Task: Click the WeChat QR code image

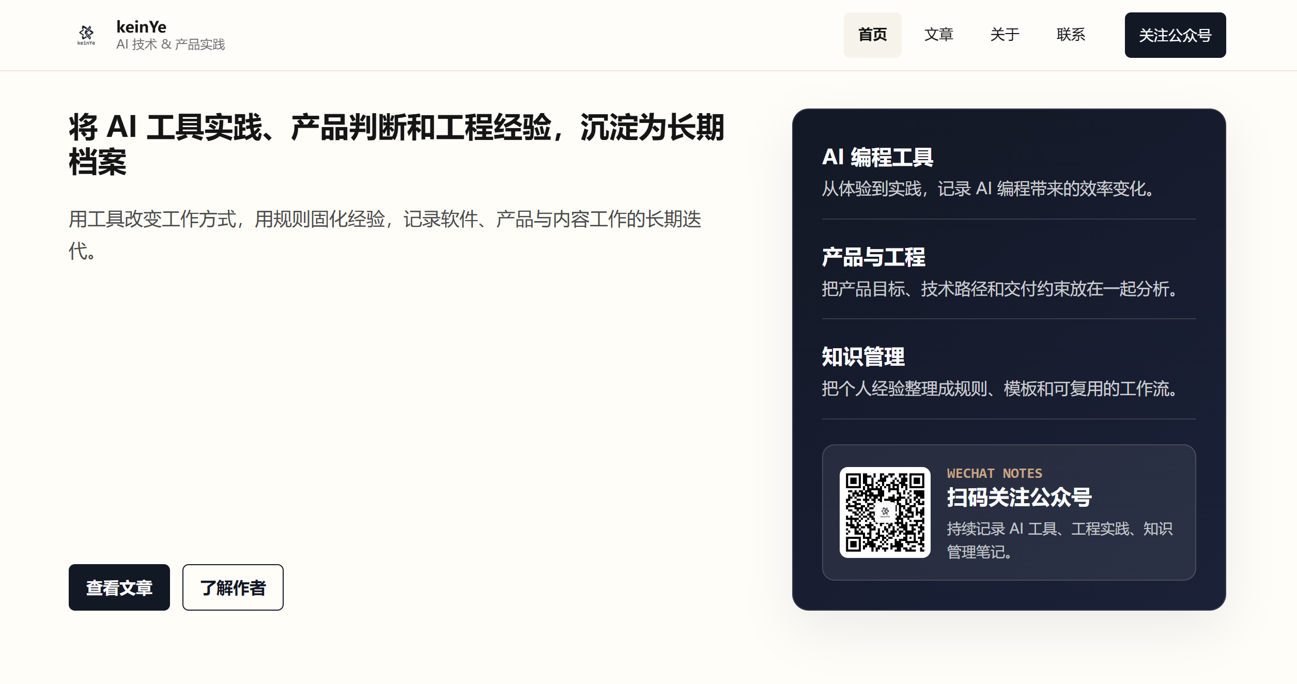Action: (x=885, y=512)
